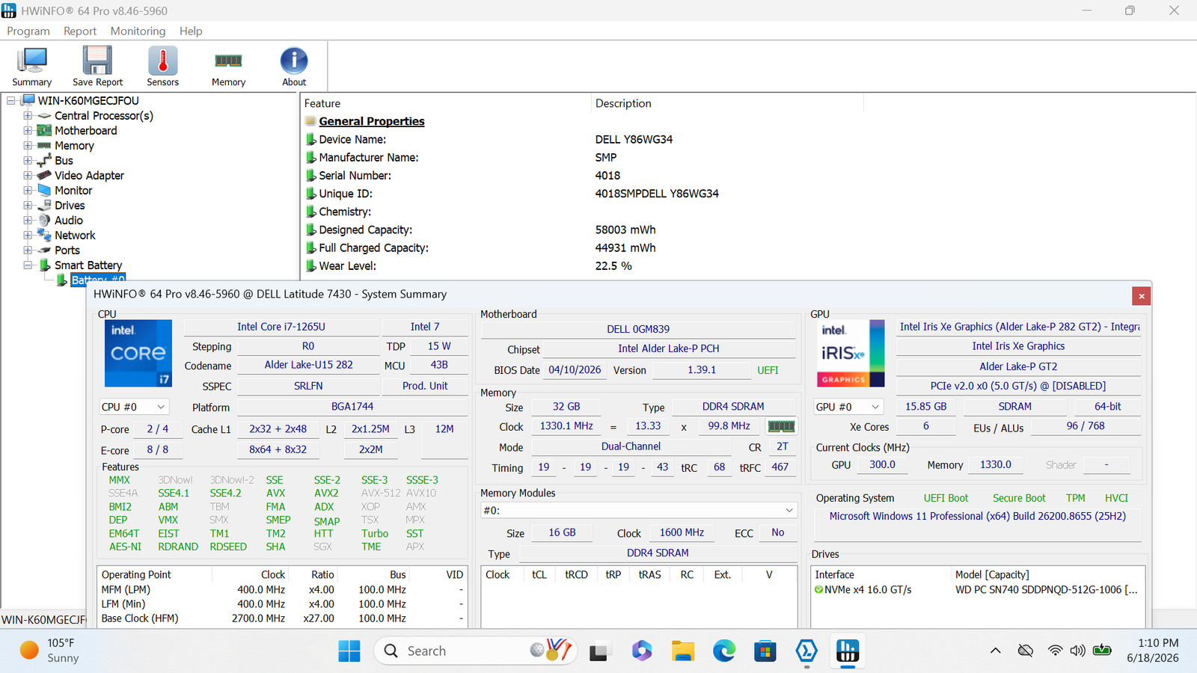Open Microsoft Store from the taskbar
The height and width of the screenshot is (673, 1197).
pos(765,651)
